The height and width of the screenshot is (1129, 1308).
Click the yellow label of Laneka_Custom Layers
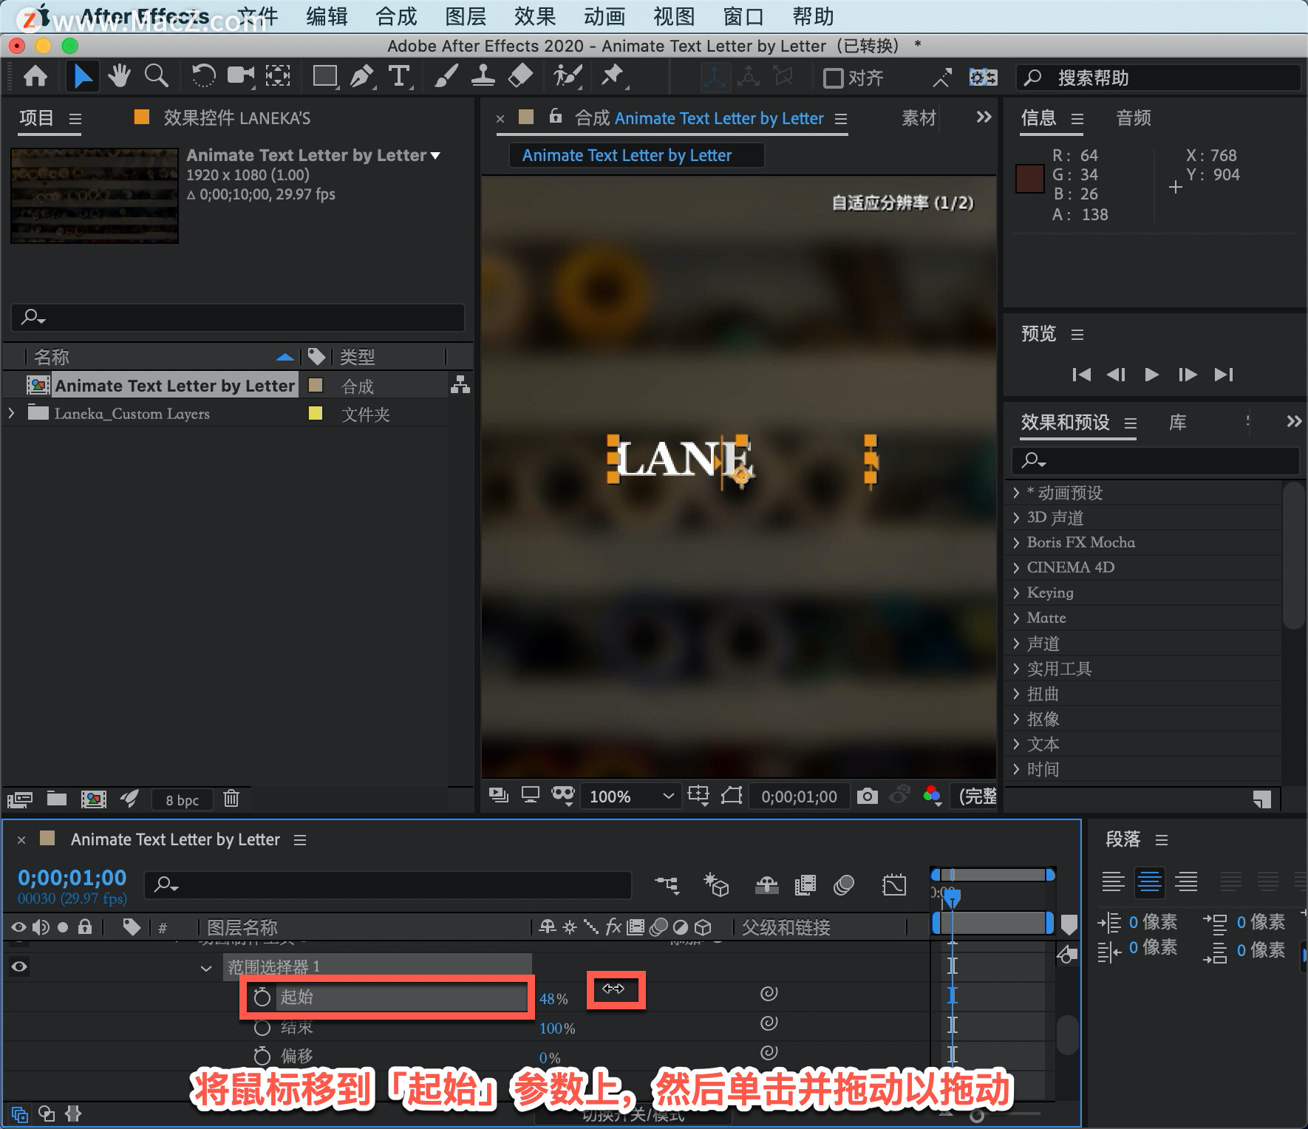pyautogui.click(x=316, y=413)
